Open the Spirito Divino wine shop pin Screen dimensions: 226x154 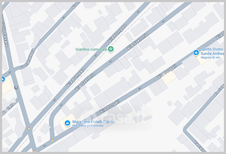point(196,53)
